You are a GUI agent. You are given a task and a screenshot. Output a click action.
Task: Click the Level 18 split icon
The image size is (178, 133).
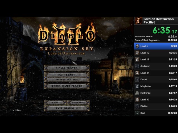click(137, 60)
